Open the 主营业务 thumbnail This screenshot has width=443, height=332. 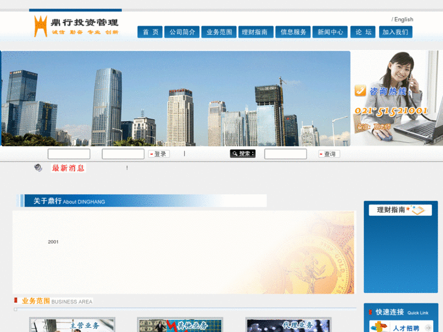point(73,325)
